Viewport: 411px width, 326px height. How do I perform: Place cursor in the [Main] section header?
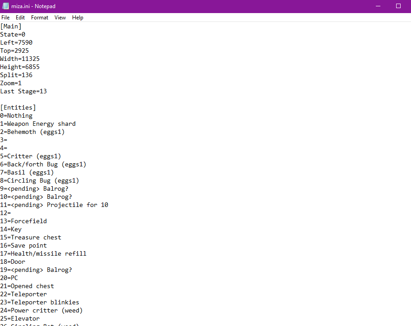point(11,26)
